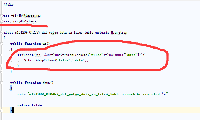Click 'yii\db\Migration' import text
The width and height of the screenshot is (200, 120).
(x=25, y=16)
